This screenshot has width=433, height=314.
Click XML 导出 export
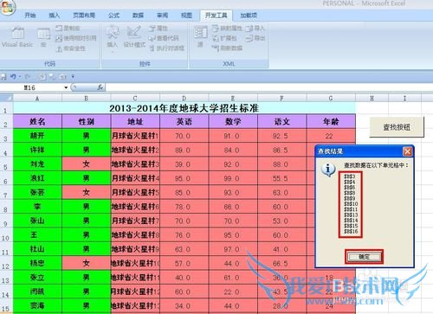click(x=255, y=38)
